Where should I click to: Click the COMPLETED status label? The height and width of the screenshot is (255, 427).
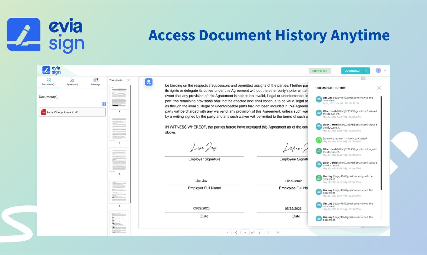pos(320,71)
